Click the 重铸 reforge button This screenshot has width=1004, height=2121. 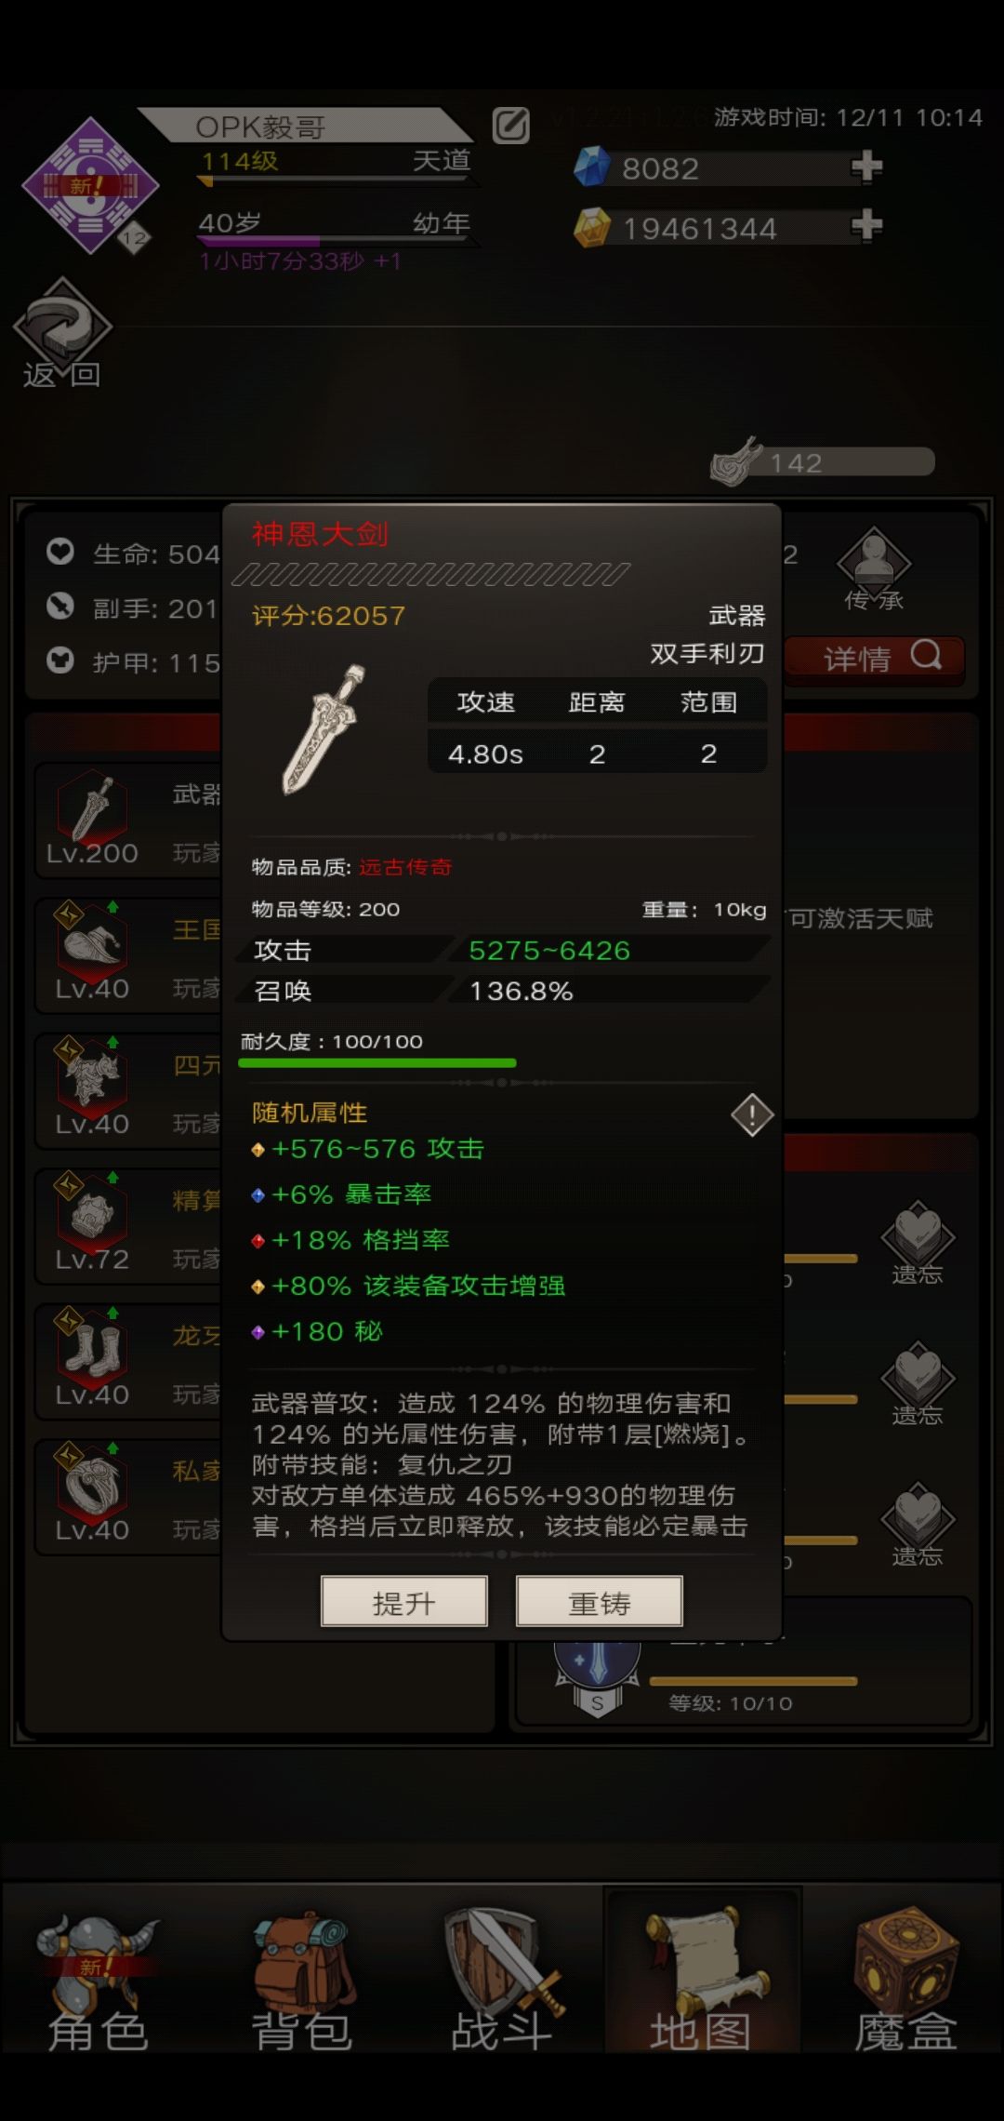coord(600,1601)
